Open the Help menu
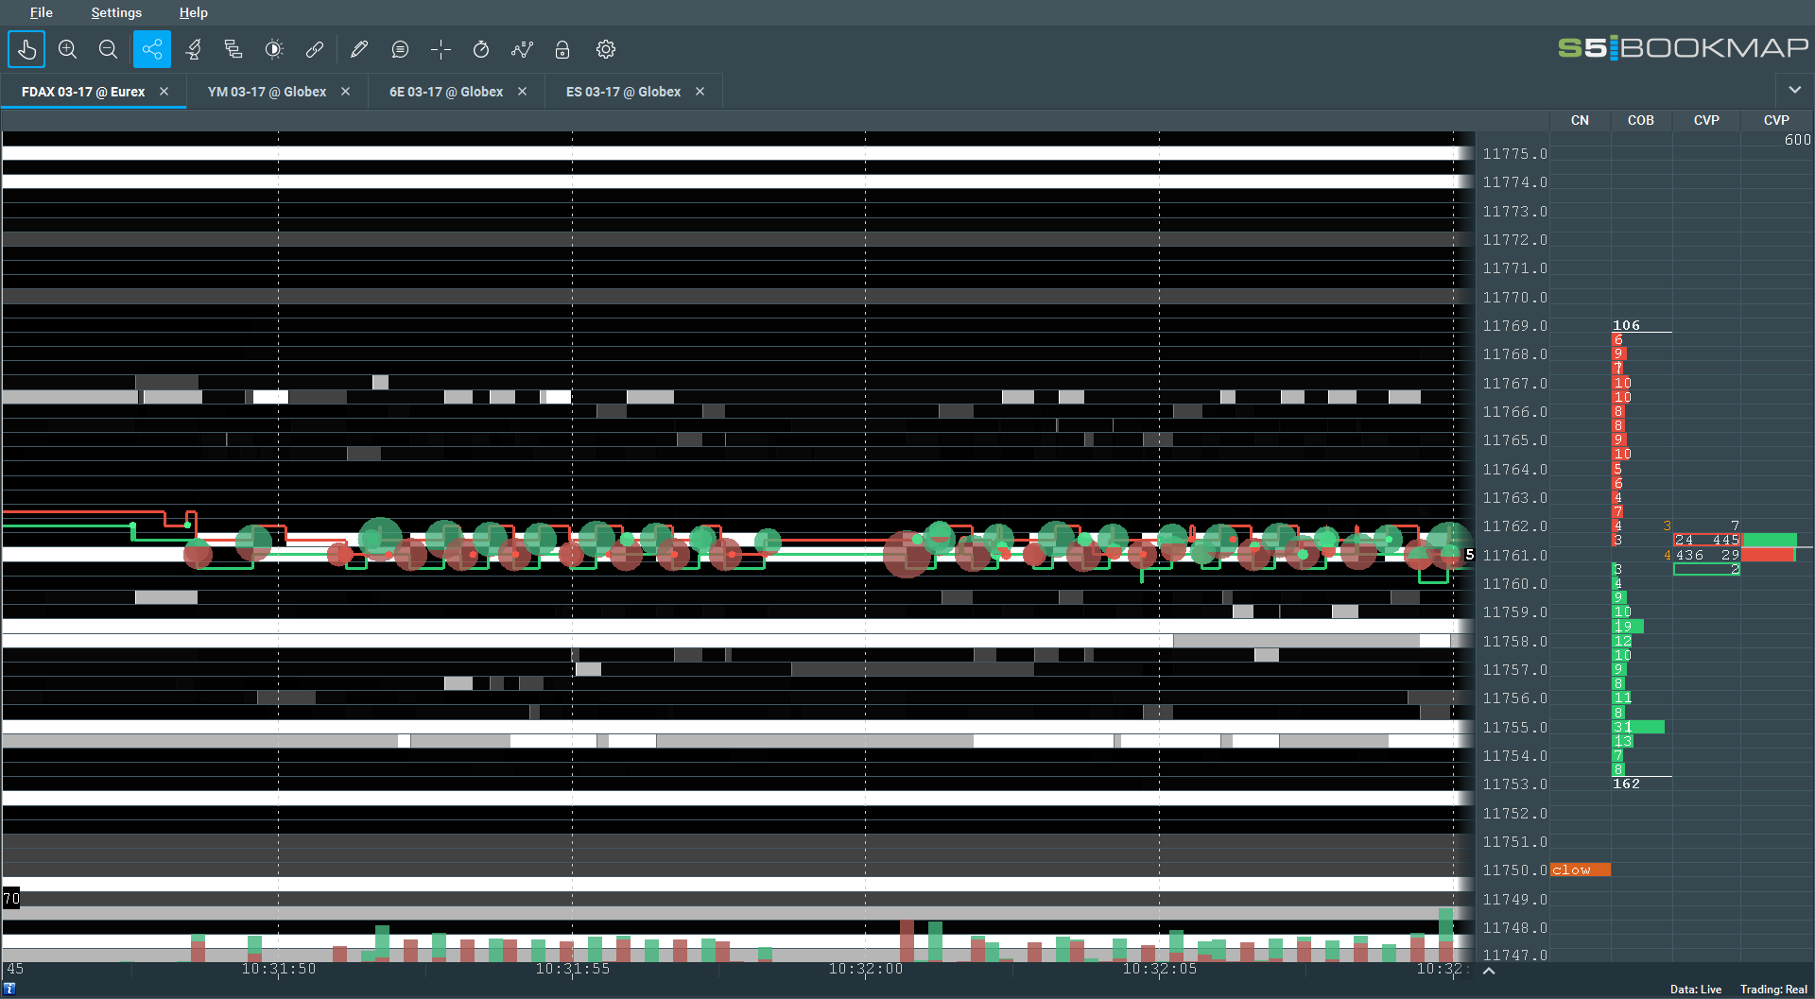Viewport: 1815px width, 999px height. pyautogui.click(x=193, y=12)
